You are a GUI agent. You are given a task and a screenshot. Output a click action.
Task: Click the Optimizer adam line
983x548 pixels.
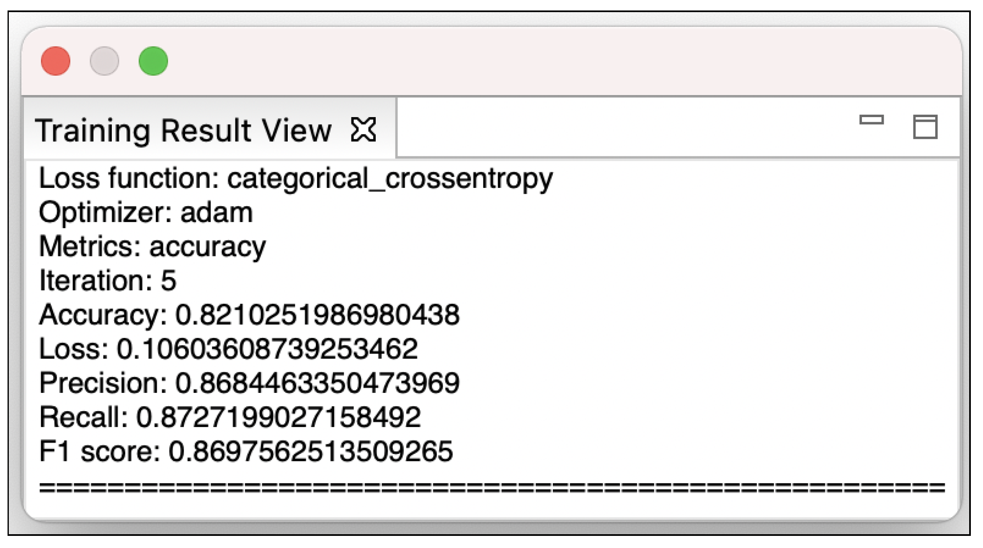pos(146,213)
